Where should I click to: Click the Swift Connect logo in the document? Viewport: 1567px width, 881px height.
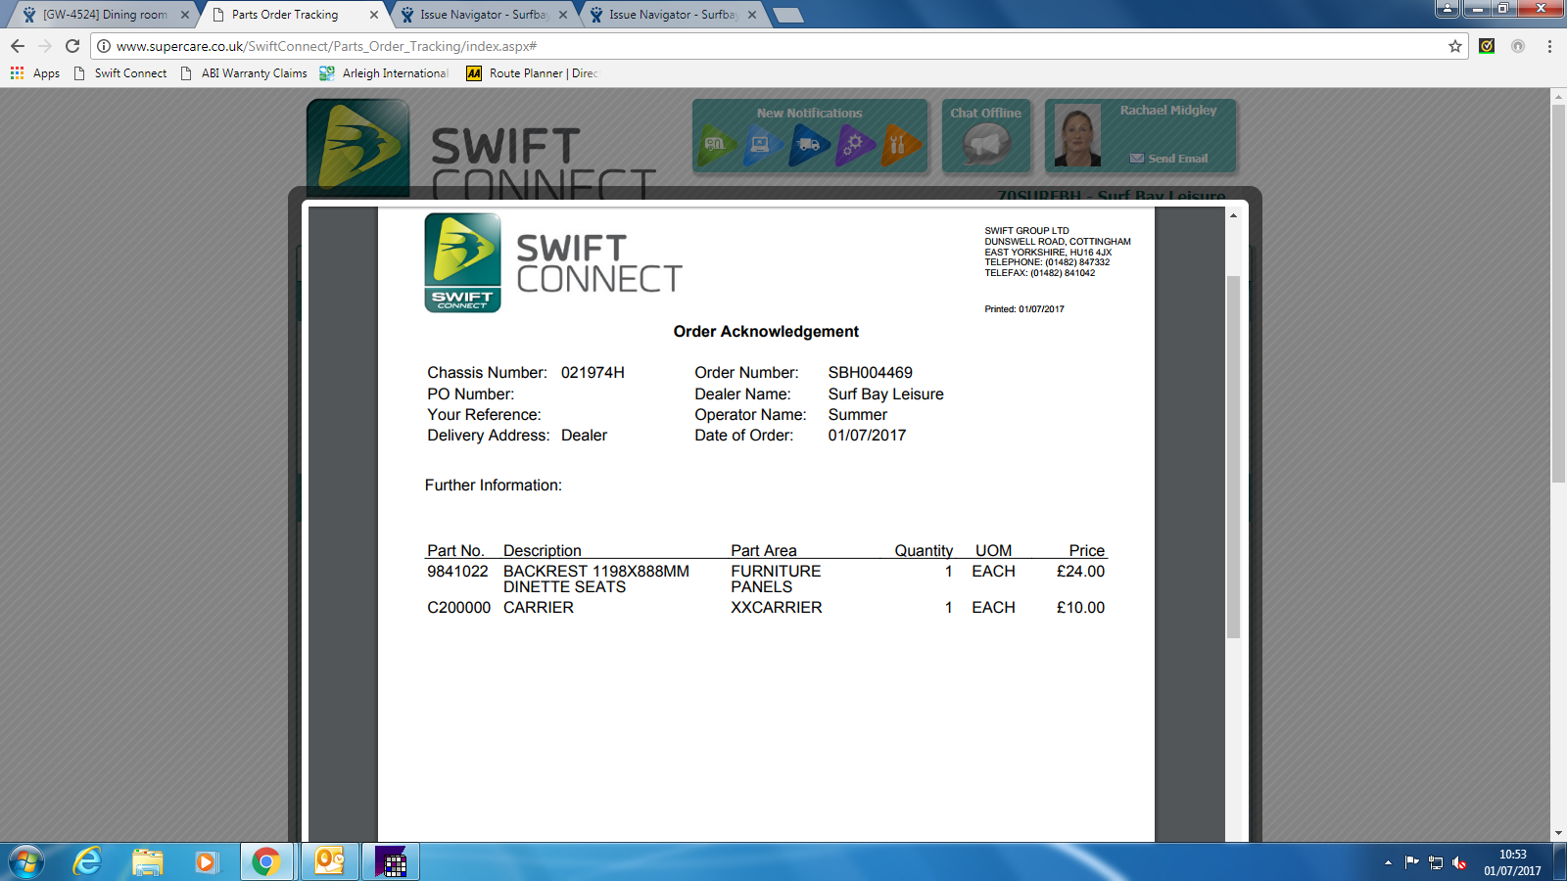pos(553,263)
